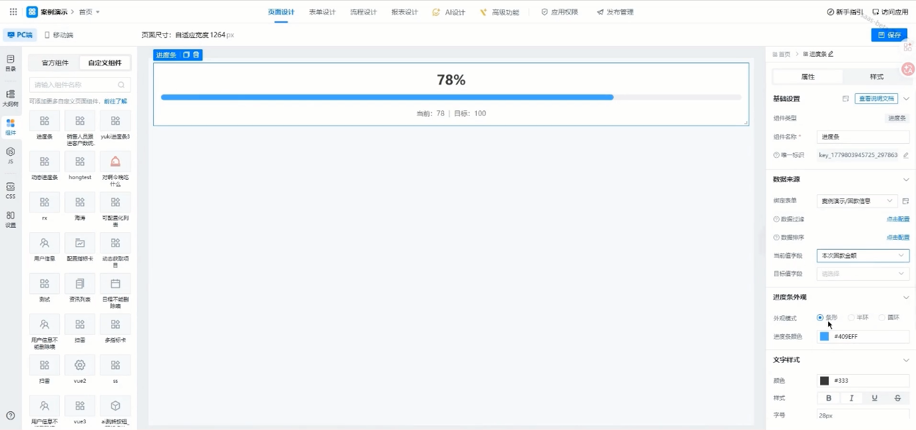
Task: Switch to the 流程设计 tab
Action: 363,12
